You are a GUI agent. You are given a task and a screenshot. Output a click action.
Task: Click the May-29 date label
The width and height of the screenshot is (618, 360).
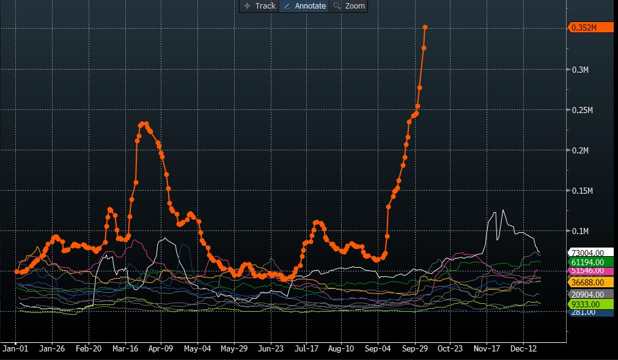coord(234,348)
